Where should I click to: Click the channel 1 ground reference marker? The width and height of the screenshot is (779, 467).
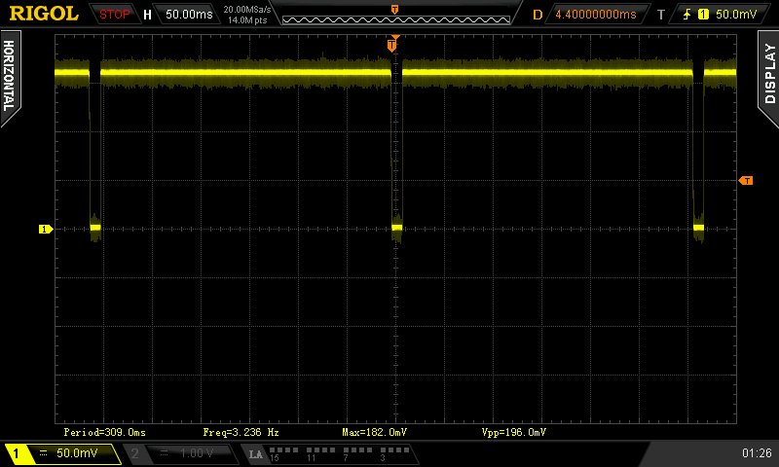(x=46, y=229)
